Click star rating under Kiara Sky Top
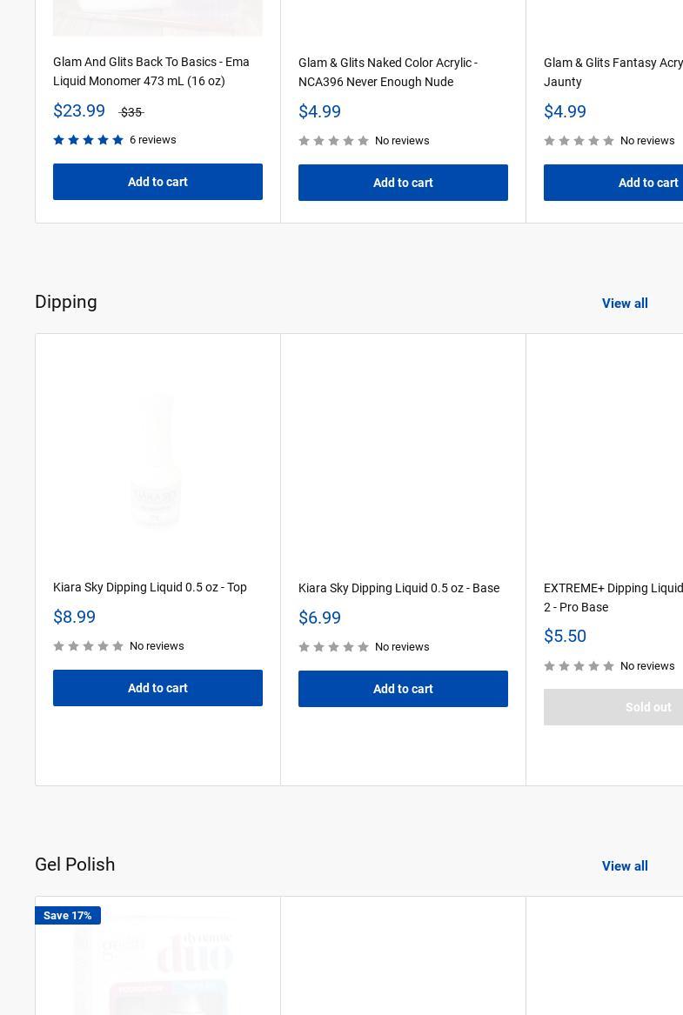Image resolution: width=683 pixels, height=1015 pixels. (x=89, y=646)
